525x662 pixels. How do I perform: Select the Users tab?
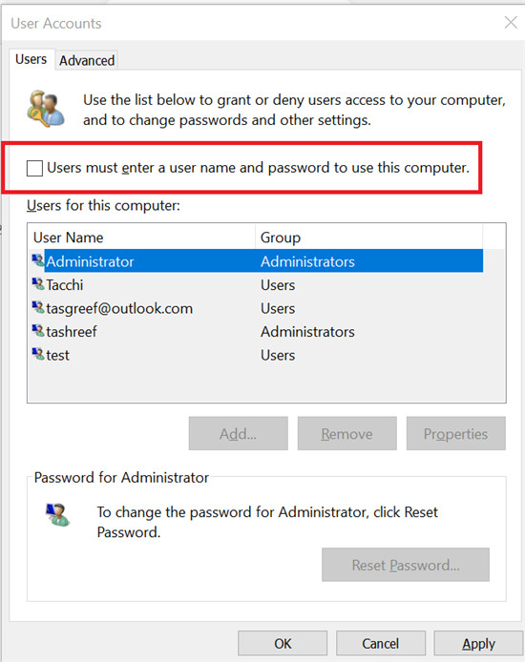pos(31,59)
